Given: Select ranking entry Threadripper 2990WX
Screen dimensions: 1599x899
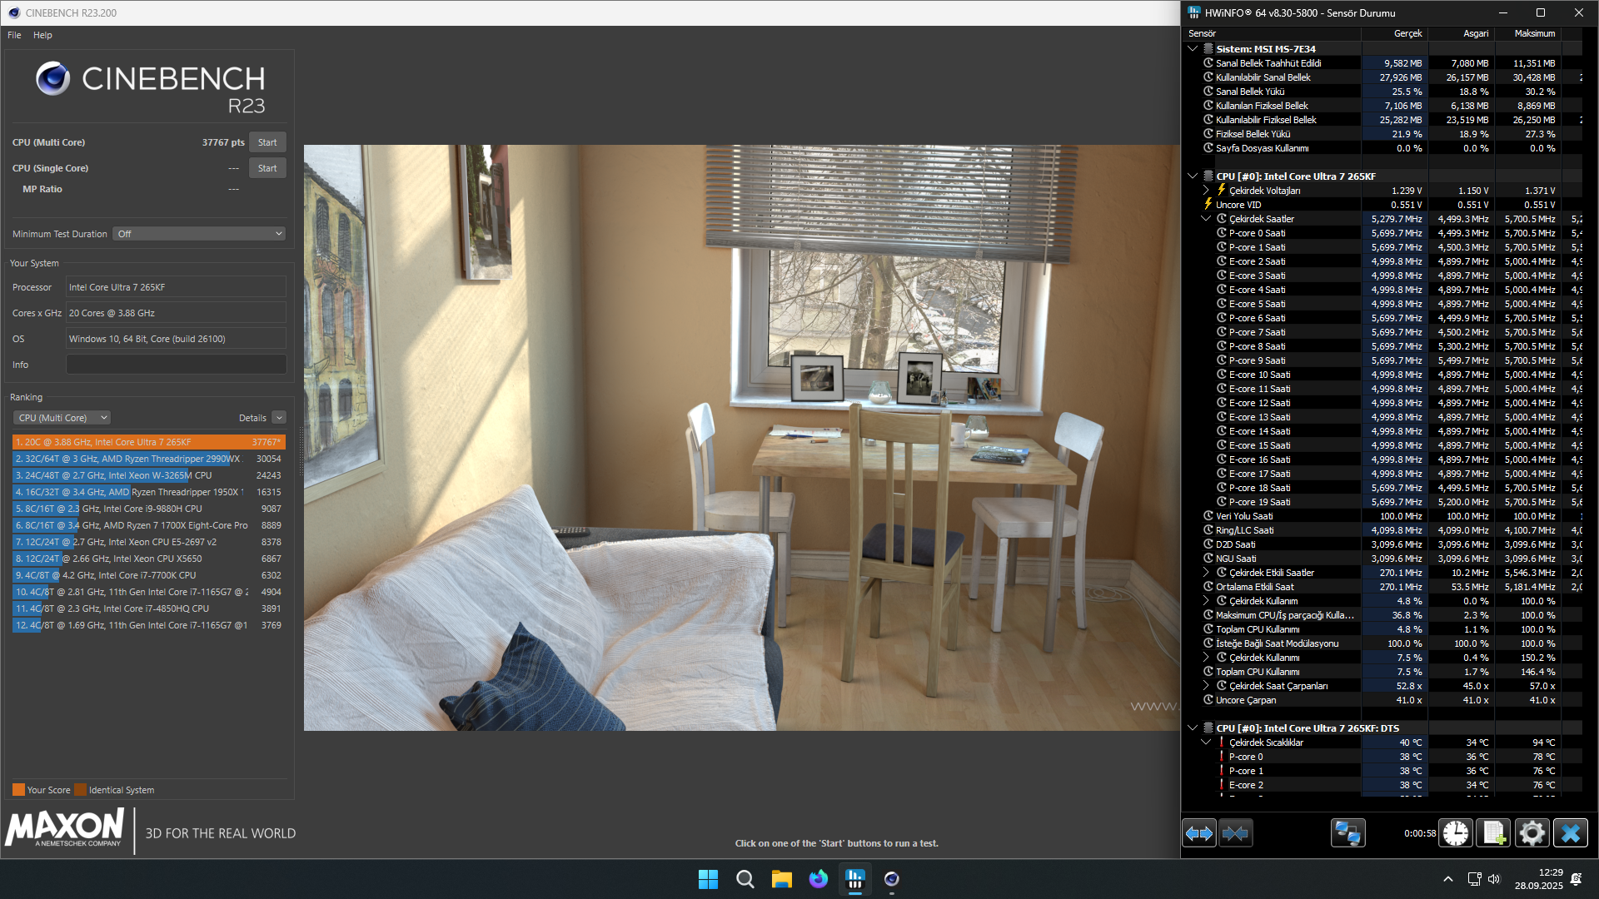Looking at the screenshot, I should click(x=149, y=459).
